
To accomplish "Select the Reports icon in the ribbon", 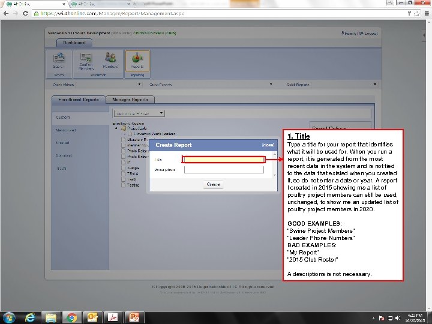I will [137, 61].
